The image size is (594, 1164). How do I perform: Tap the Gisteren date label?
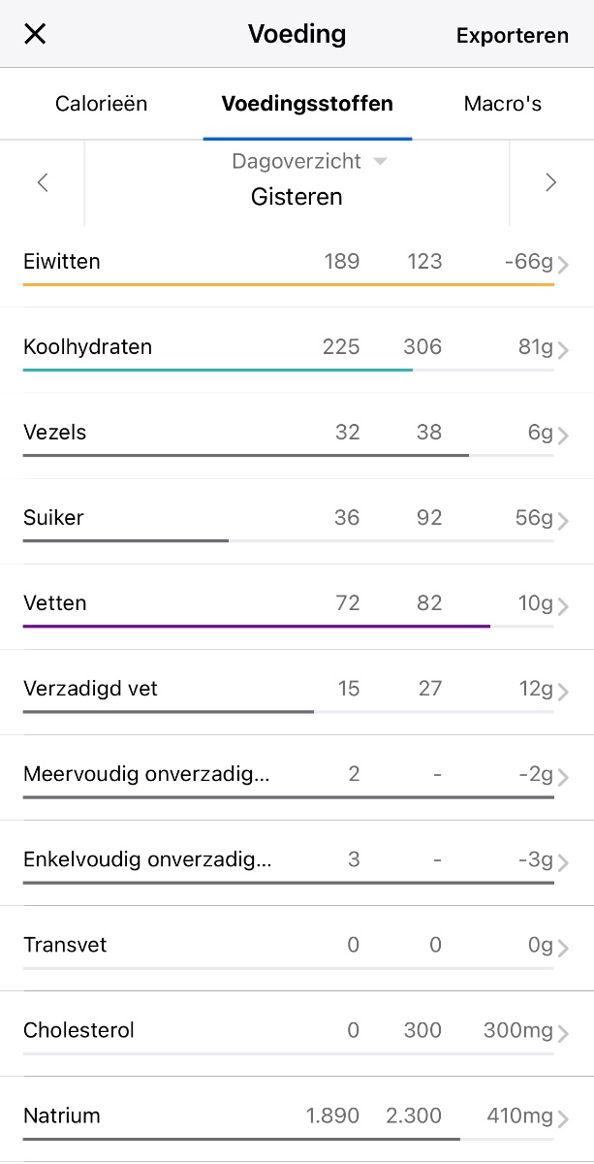[297, 197]
